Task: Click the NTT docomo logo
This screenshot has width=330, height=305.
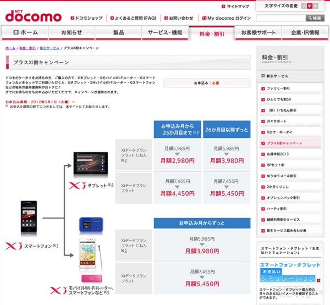Action: click(x=34, y=16)
